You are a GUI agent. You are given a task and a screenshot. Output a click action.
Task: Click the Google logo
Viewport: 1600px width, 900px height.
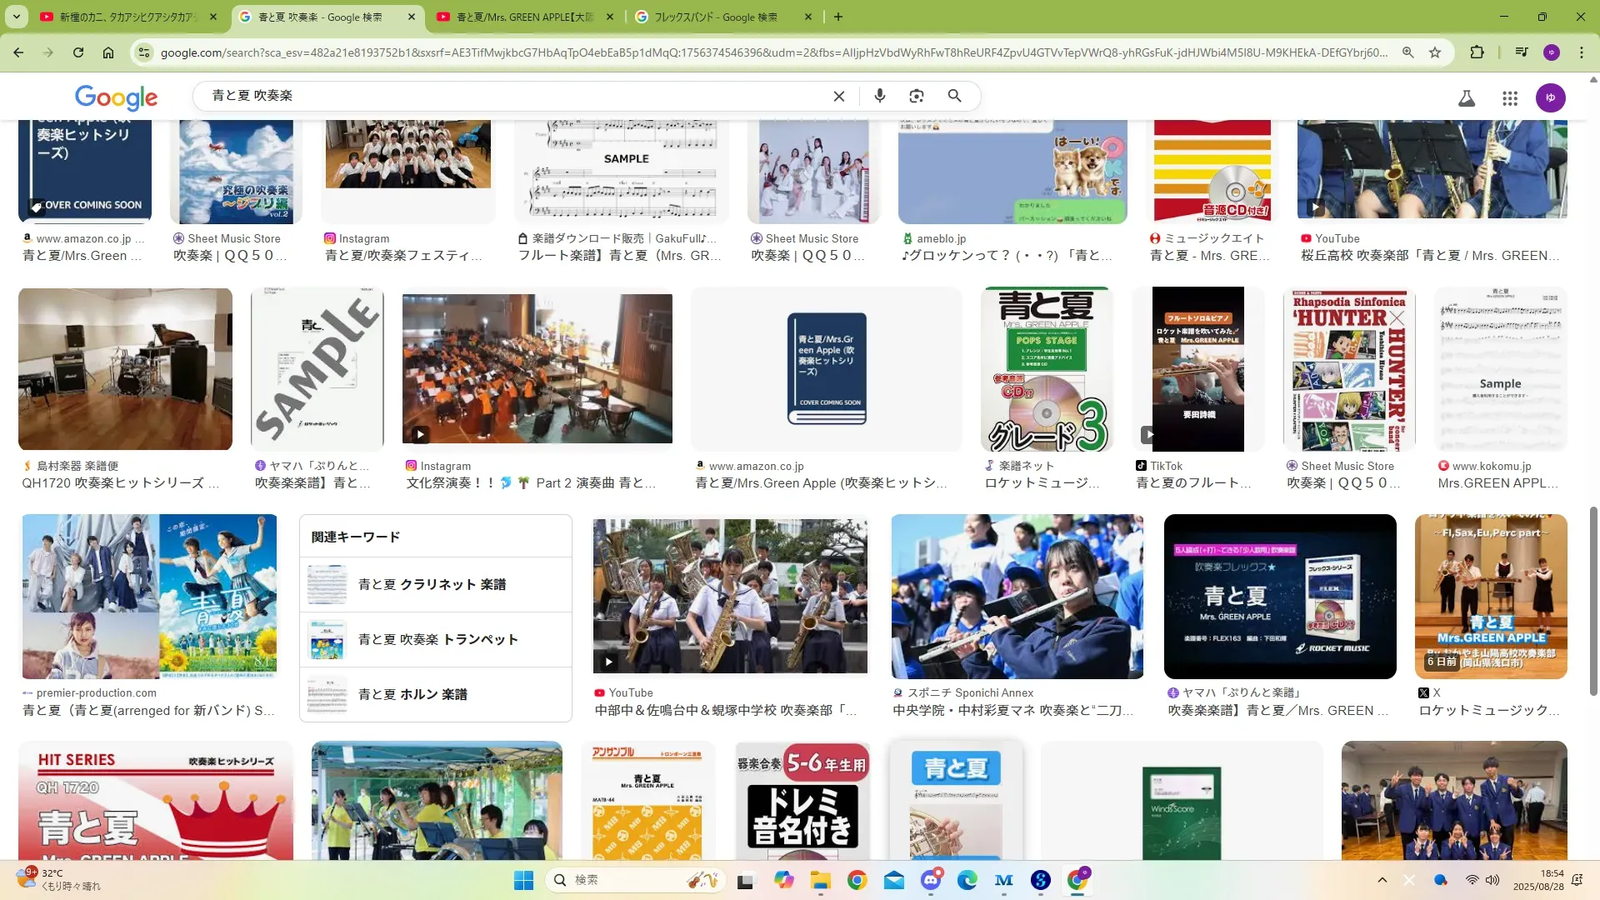click(x=116, y=97)
